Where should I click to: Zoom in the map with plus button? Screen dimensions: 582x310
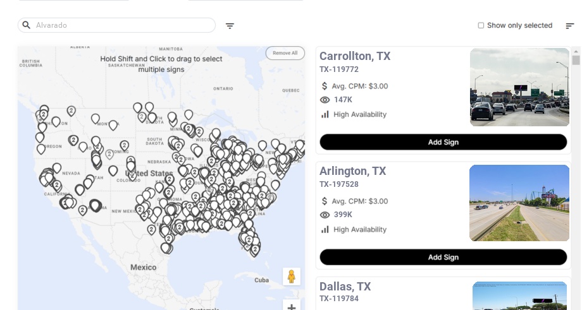(x=292, y=307)
